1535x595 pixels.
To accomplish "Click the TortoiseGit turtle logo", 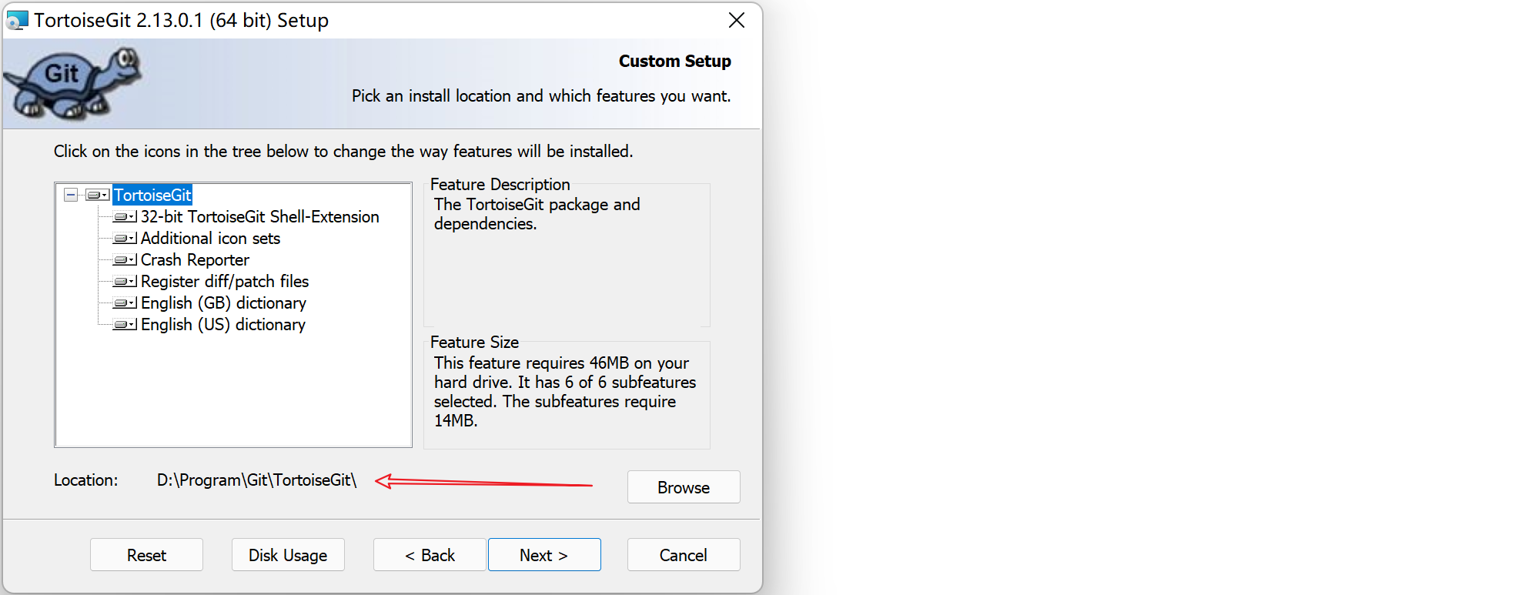I will 72,83.
